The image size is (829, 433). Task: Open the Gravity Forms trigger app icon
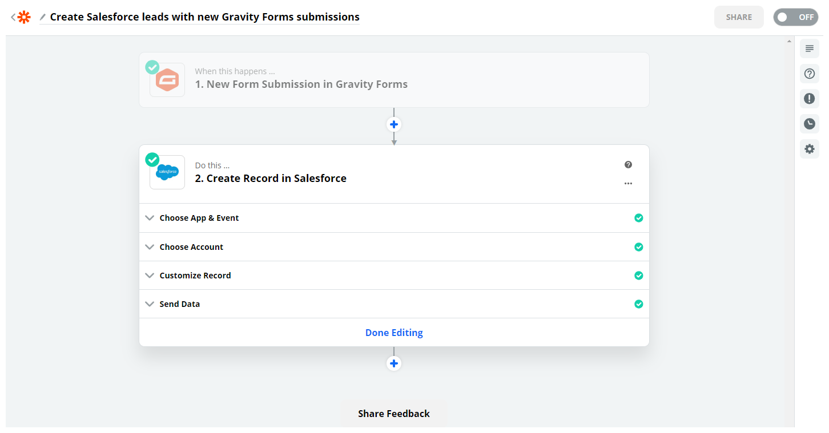coord(167,80)
